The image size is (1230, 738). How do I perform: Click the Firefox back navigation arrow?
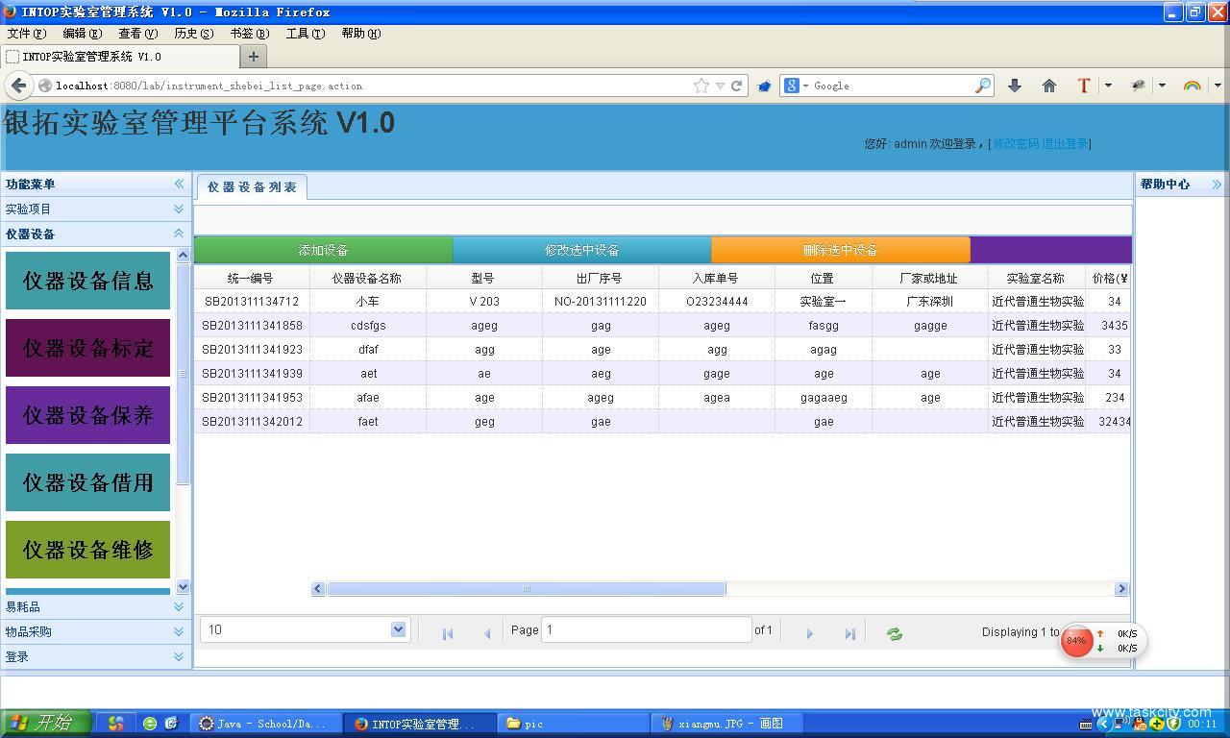tap(18, 86)
